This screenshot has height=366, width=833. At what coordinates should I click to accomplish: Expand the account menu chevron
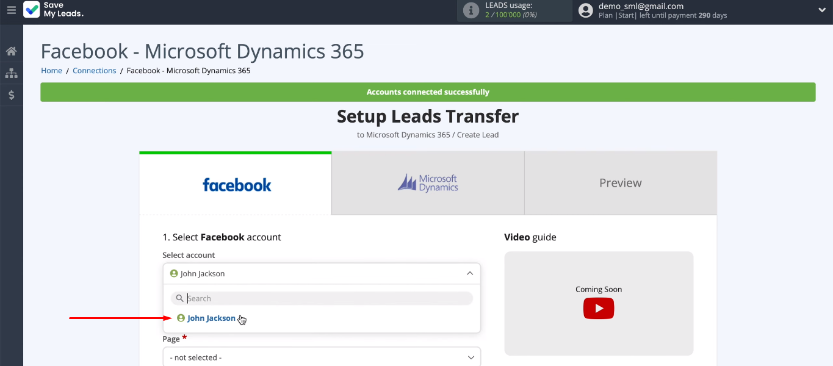[x=822, y=10]
